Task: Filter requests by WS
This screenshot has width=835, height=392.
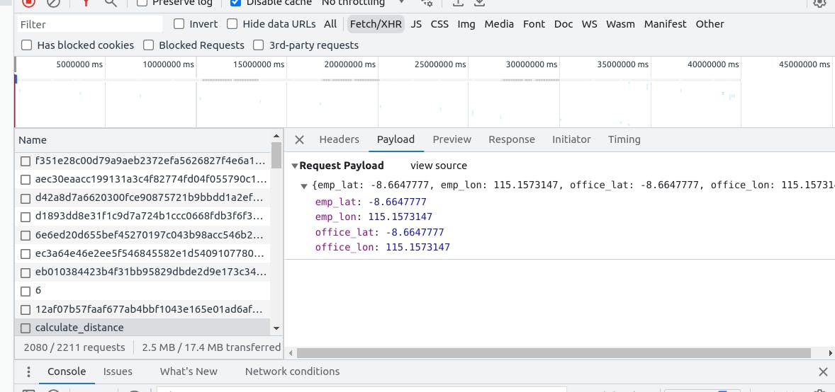Action: click(x=590, y=24)
